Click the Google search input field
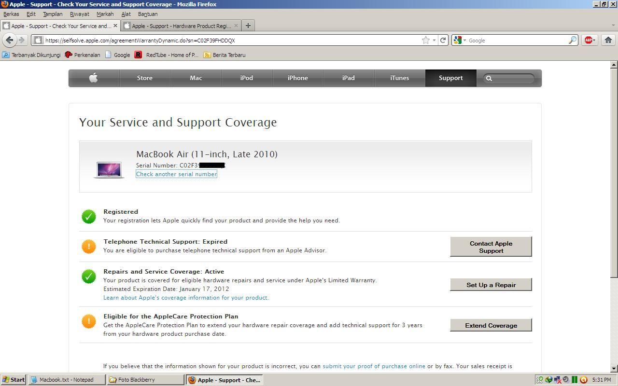The height and width of the screenshot is (386, 618). [517, 41]
